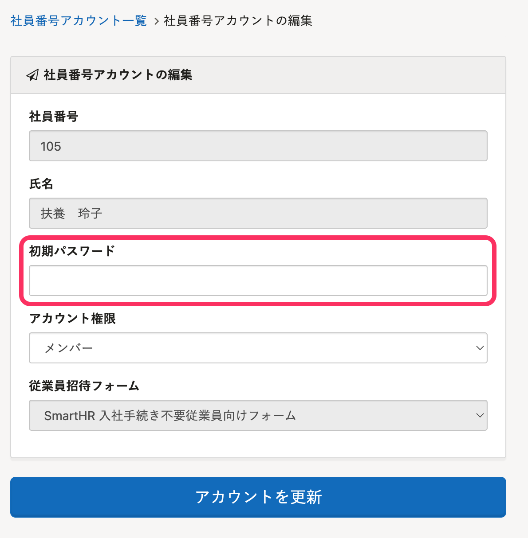The height and width of the screenshot is (538, 528).
Task: Click inside the 初期パスワード input field
Action: 258,281
